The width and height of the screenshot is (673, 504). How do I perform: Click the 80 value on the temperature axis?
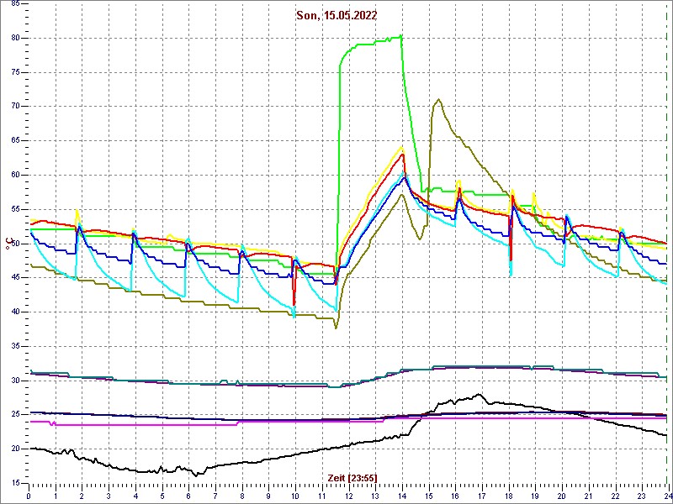(x=13, y=38)
